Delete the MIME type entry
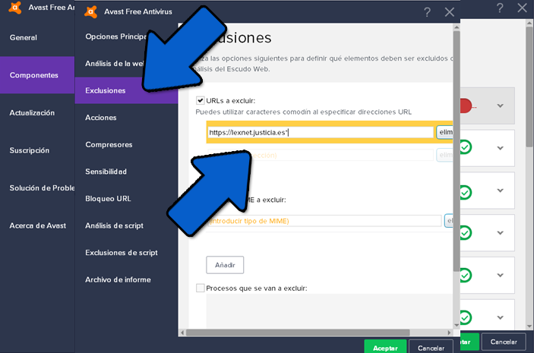Screen dimensions: 534x353 click(449, 221)
